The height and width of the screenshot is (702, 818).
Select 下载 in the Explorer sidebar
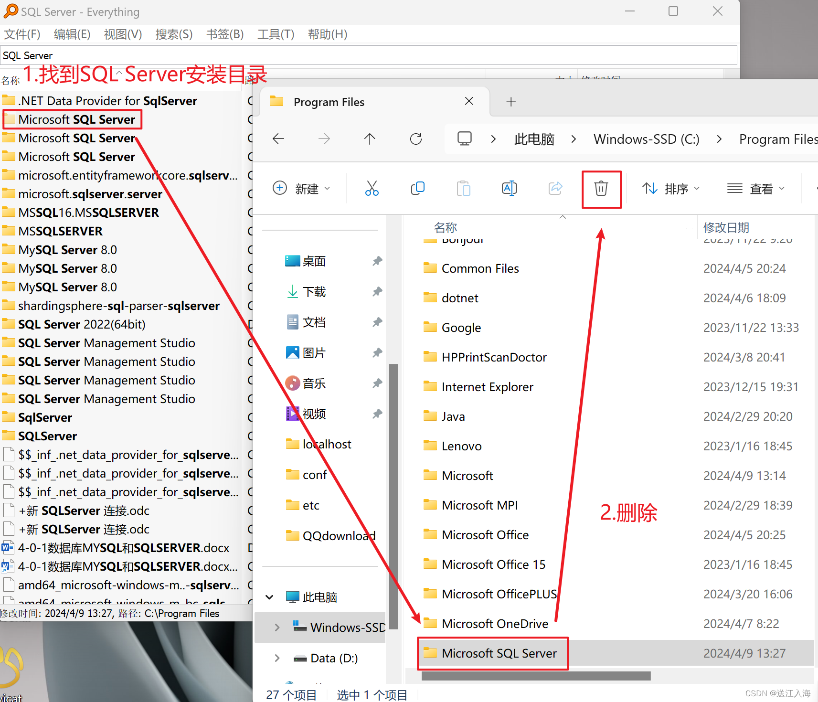(x=314, y=291)
